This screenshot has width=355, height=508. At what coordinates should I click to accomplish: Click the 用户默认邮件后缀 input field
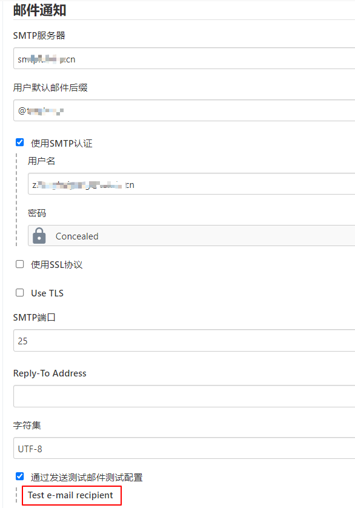point(184,110)
